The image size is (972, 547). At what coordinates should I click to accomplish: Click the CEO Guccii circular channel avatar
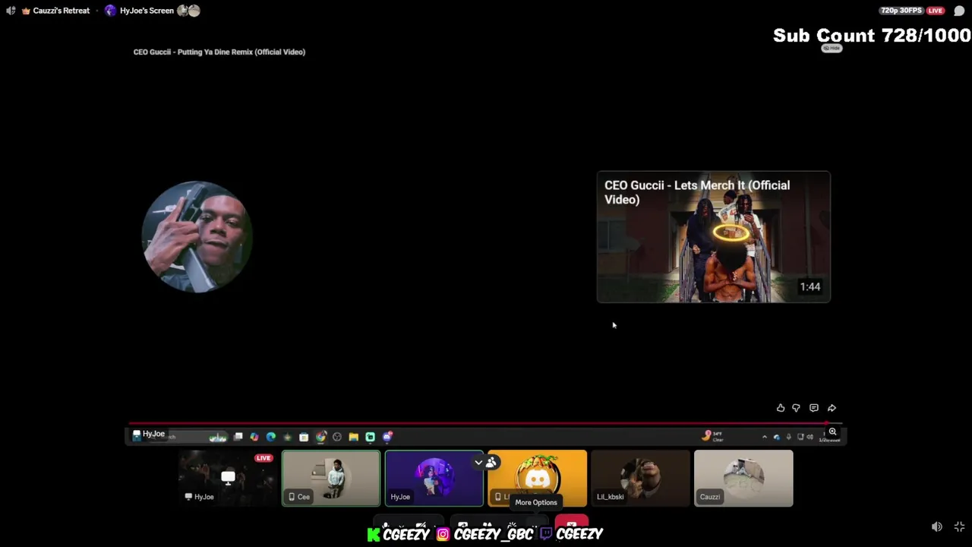pyautogui.click(x=197, y=237)
